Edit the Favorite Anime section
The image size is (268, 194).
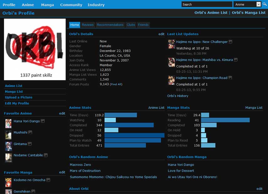62,113
